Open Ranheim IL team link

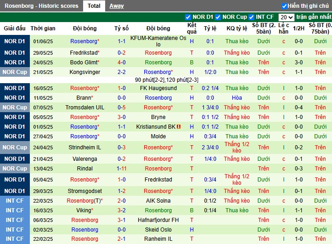(158, 239)
